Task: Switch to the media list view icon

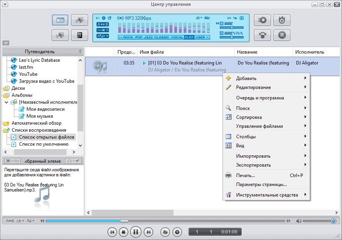Action: [60, 20]
